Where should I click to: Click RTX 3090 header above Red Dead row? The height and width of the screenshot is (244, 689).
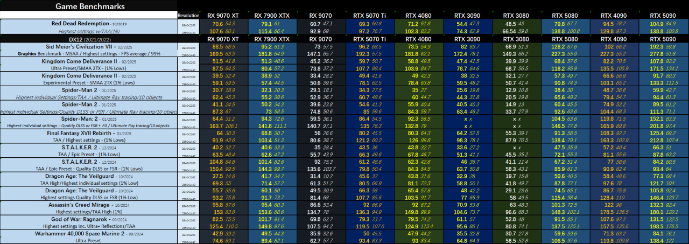(x=467, y=16)
